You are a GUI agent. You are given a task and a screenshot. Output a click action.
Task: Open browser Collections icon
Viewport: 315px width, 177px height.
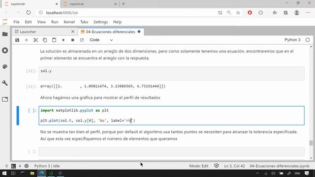coord(285,13)
